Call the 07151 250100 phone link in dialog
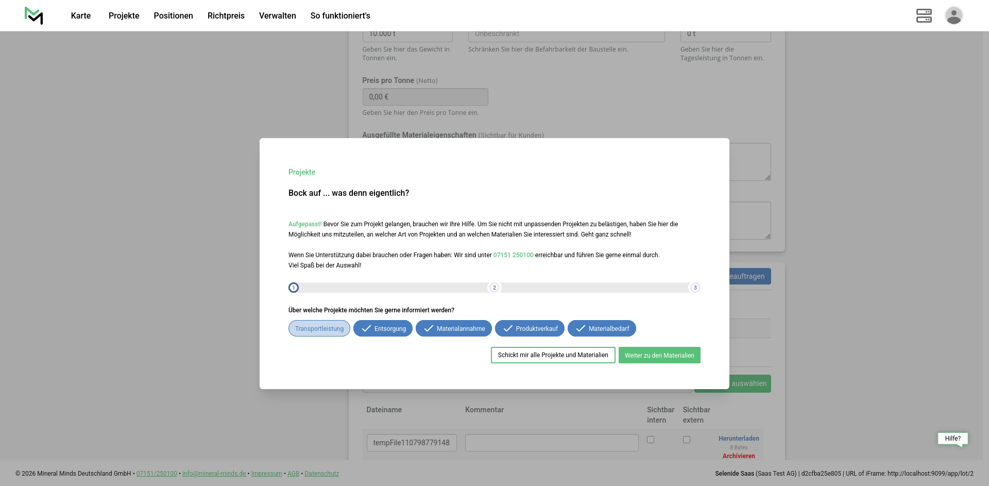The height and width of the screenshot is (486, 989). click(x=513, y=255)
